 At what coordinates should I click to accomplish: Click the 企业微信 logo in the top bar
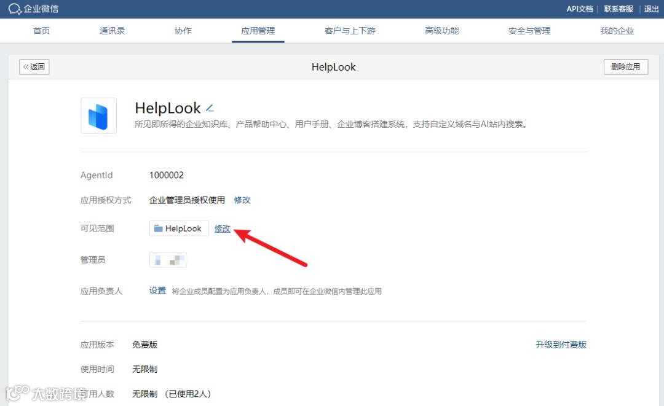(x=34, y=9)
